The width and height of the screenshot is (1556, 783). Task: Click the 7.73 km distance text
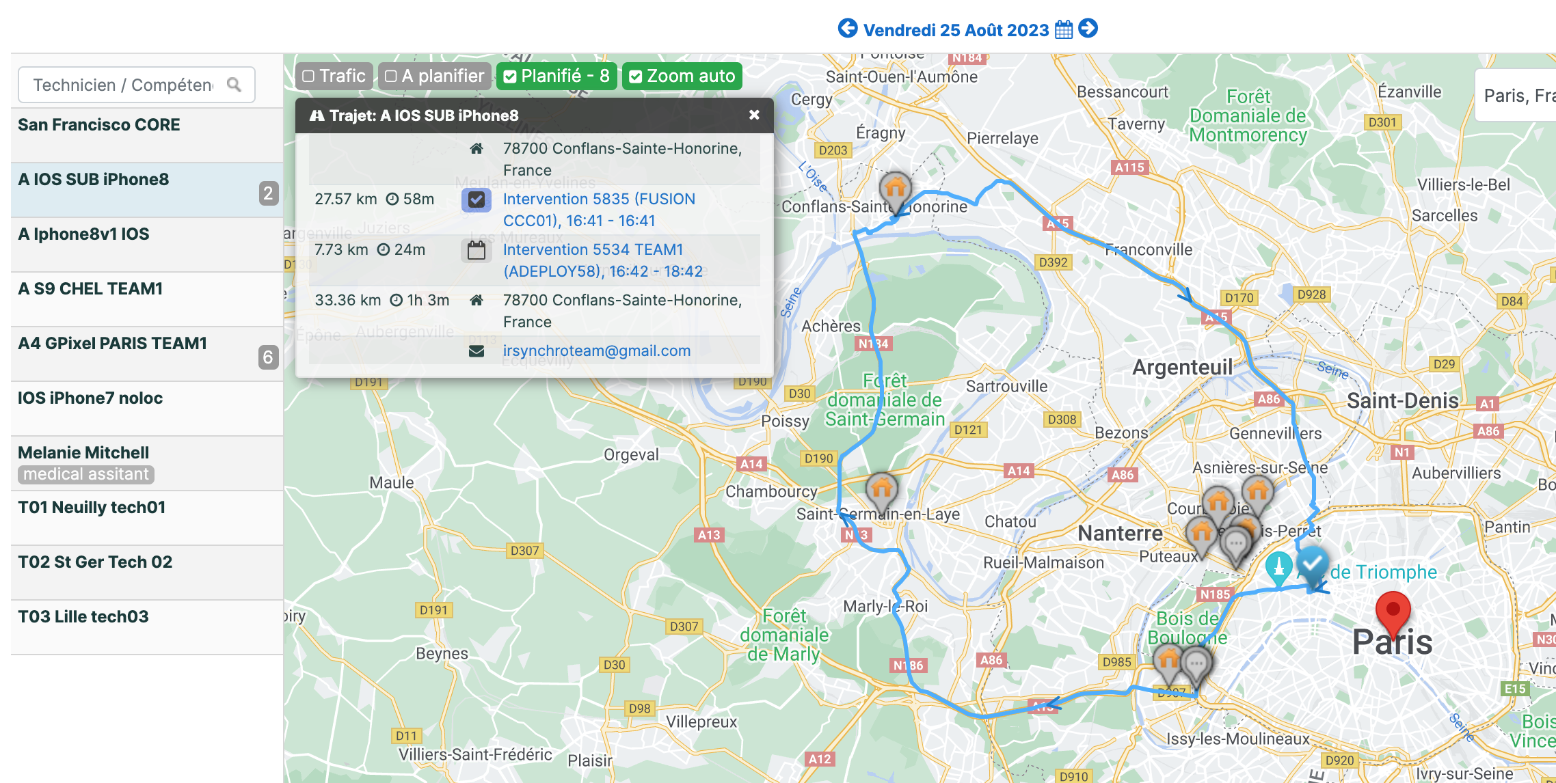click(341, 249)
